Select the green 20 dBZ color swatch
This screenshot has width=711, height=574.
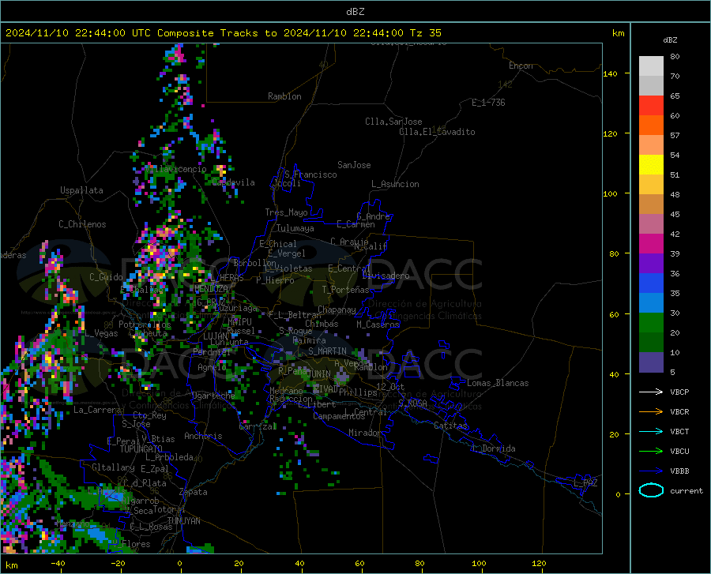pos(651,323)
